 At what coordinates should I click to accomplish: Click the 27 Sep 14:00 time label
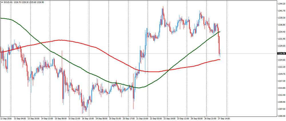[x=224, y=118]
